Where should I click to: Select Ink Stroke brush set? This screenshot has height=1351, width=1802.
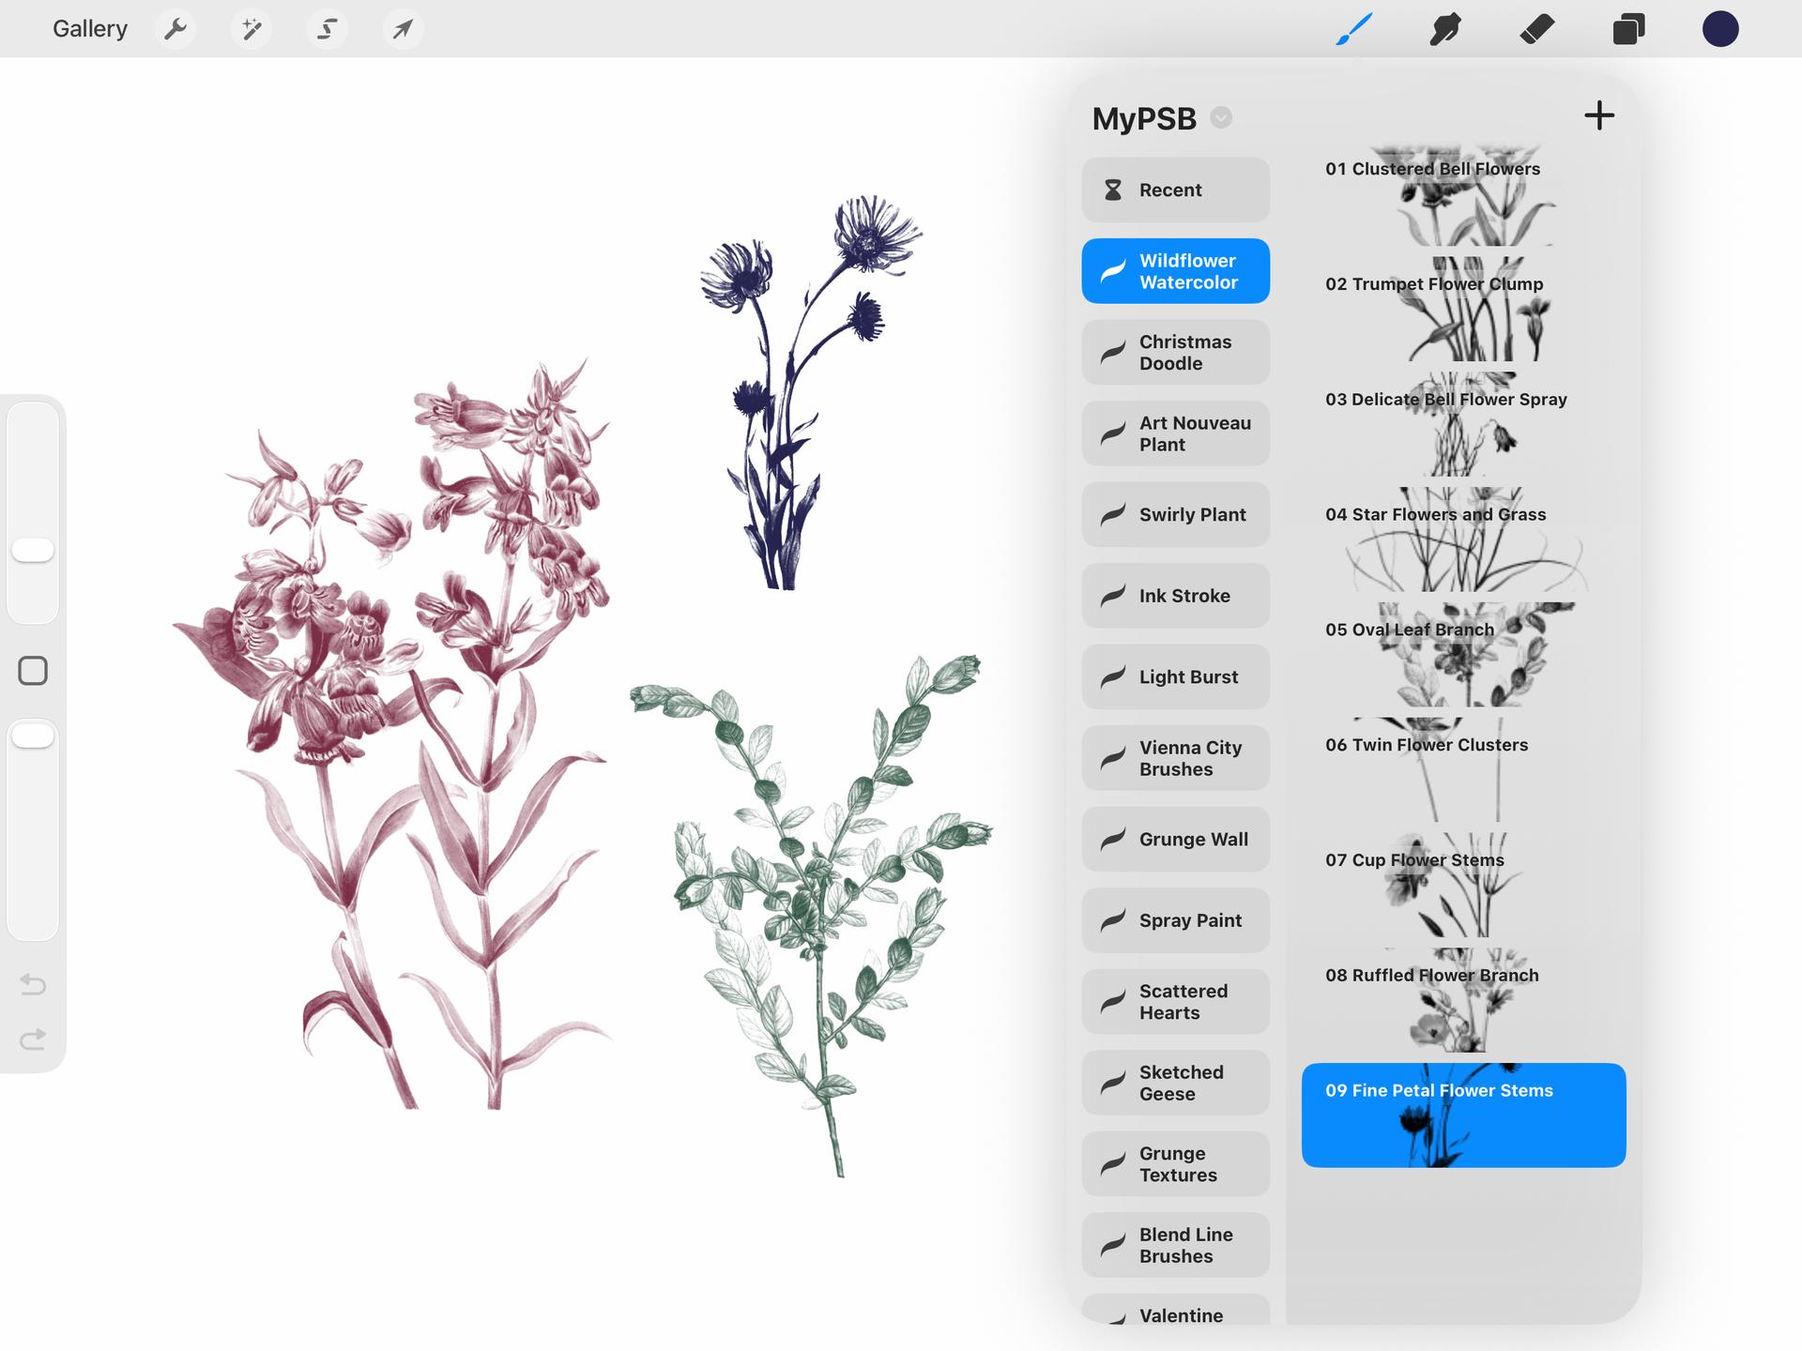coord(1175,596)
